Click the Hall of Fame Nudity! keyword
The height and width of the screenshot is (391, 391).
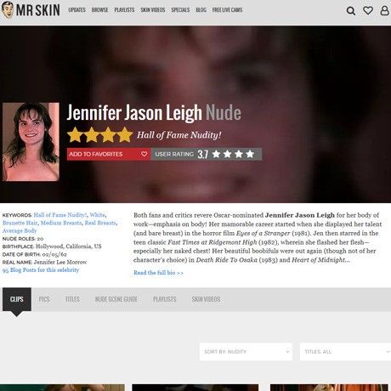point(60,215)
